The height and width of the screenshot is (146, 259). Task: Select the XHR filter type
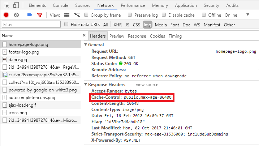(x=117, y=25)
